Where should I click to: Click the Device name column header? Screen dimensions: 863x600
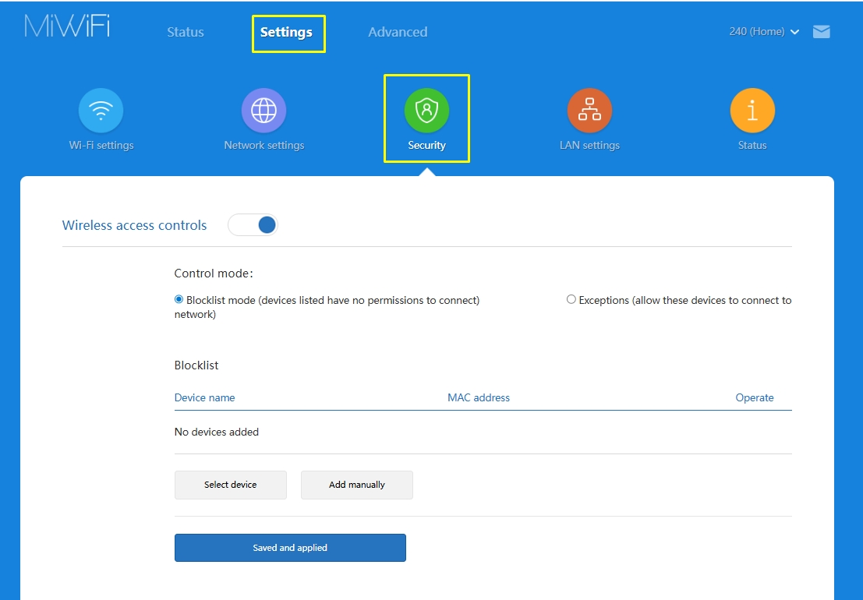tap(204, 397)
